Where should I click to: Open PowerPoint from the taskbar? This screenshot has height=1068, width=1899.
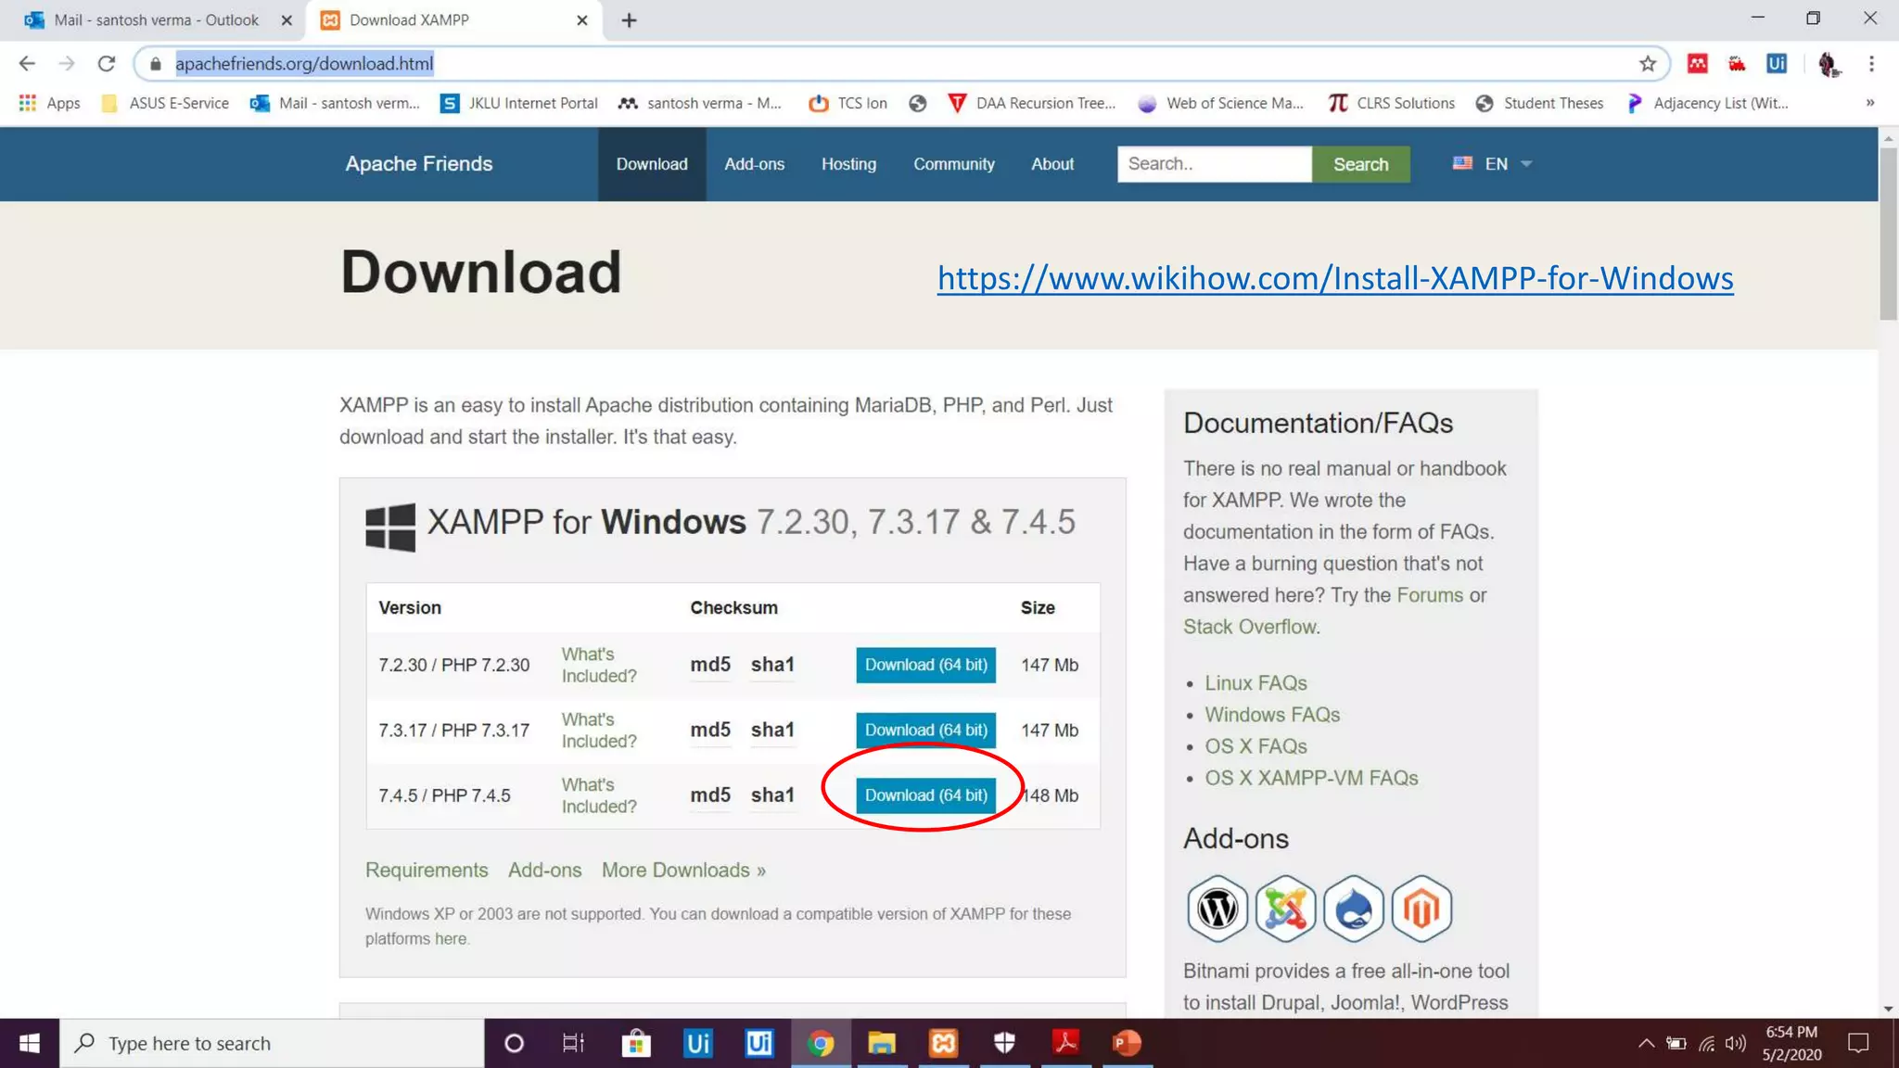[1127, 1043]
